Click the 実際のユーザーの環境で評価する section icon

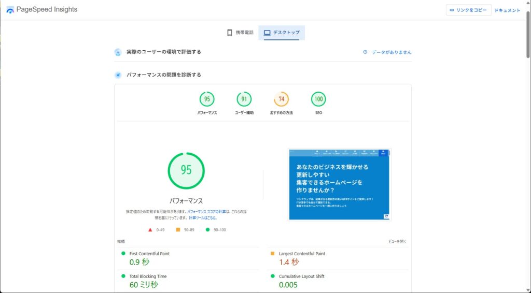(x=118, y=52)
